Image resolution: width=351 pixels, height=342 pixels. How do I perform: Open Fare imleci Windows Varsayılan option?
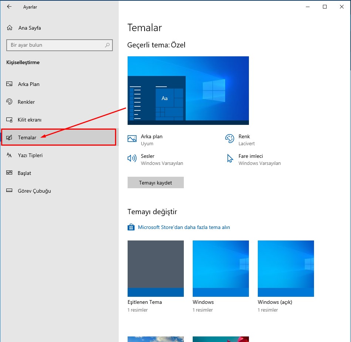(x=254, y=159)
